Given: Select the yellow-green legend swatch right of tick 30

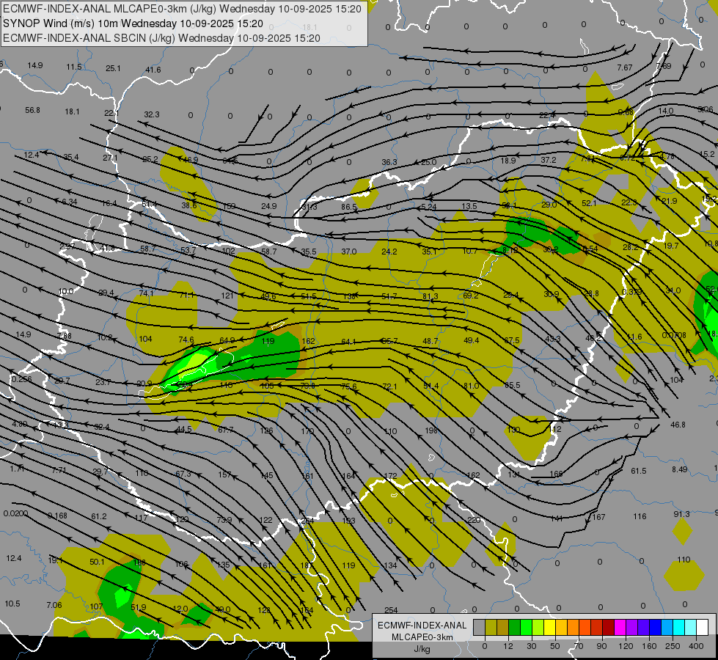Looking at the screenshot, I should coord(538,628).
